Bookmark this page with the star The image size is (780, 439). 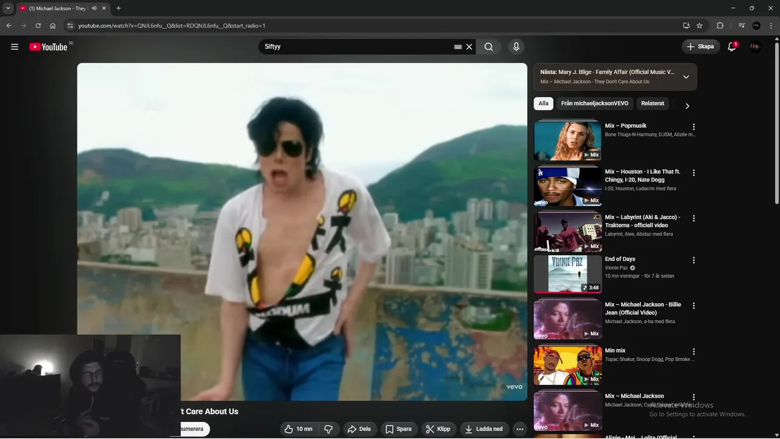pyautogui.click(x=700, y=26)
